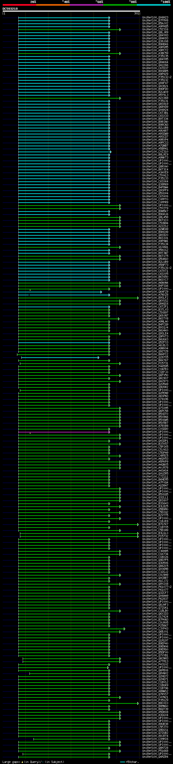
Task: Select hit UniRef100_C0HHI6
Action: [155, 739]
